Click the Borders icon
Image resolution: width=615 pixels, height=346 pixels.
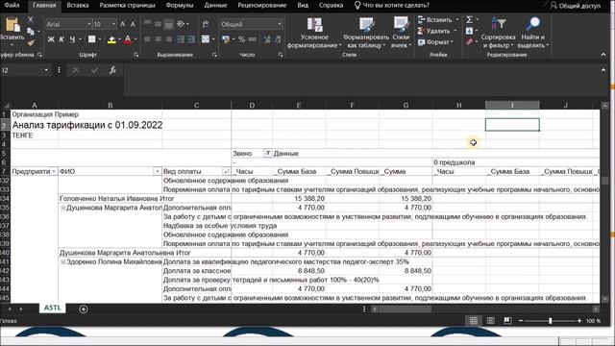point(92,39)
